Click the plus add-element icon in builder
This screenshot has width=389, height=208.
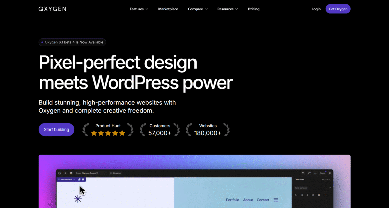(65, 173)
